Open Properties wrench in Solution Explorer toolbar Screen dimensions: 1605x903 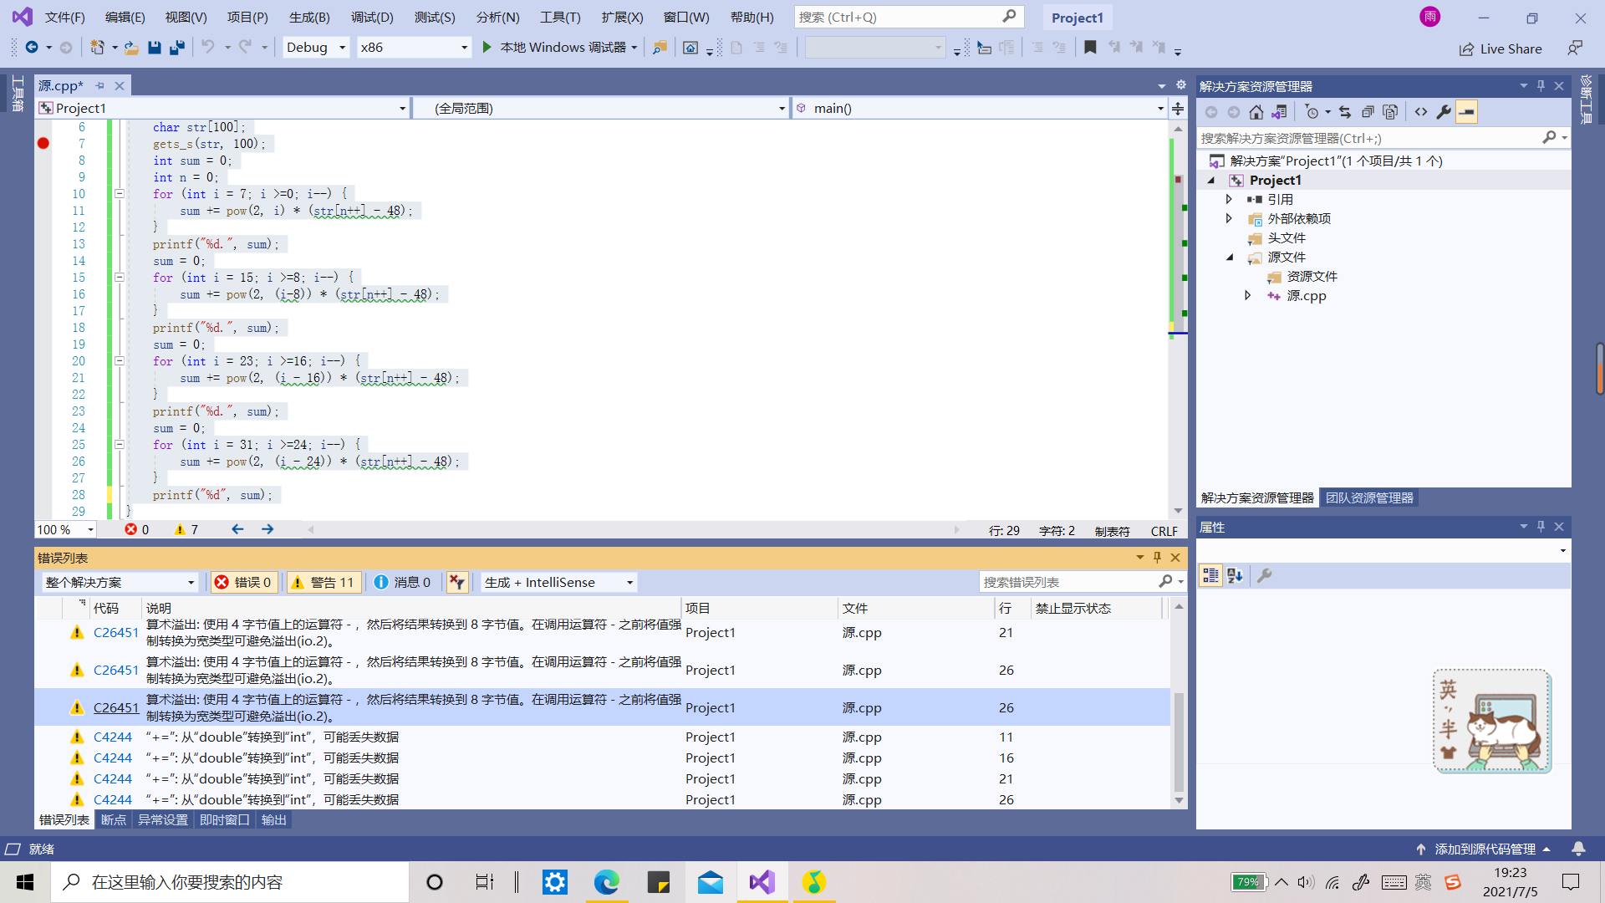(1444, 112)
